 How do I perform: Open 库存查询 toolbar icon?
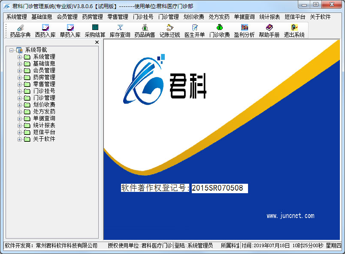point(120,27)
